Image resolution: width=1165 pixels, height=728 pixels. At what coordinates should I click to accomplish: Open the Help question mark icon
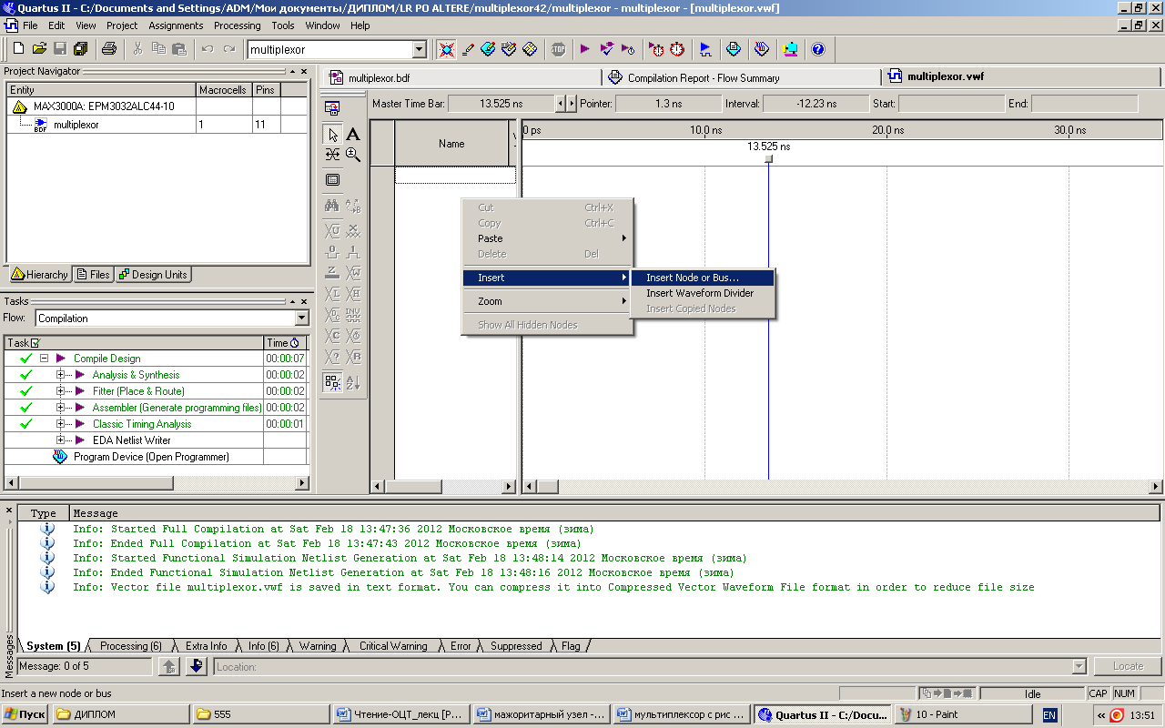817,49
